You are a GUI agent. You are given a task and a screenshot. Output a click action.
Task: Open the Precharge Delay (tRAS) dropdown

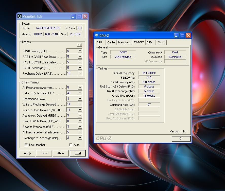tap(80, 73)
